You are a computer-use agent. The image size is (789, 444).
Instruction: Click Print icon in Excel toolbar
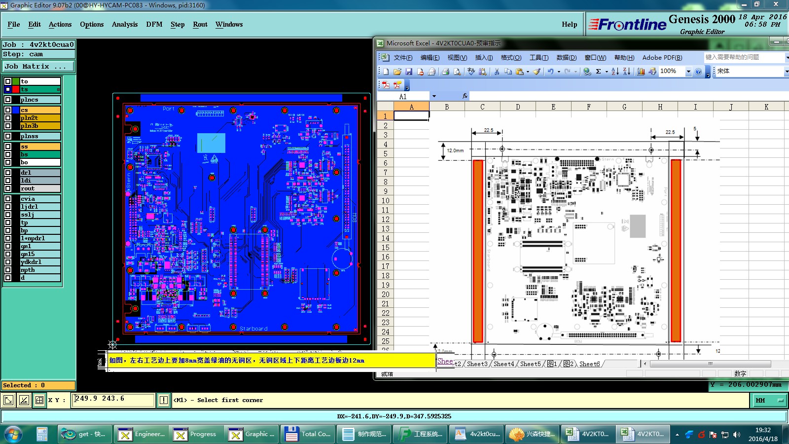445,72
